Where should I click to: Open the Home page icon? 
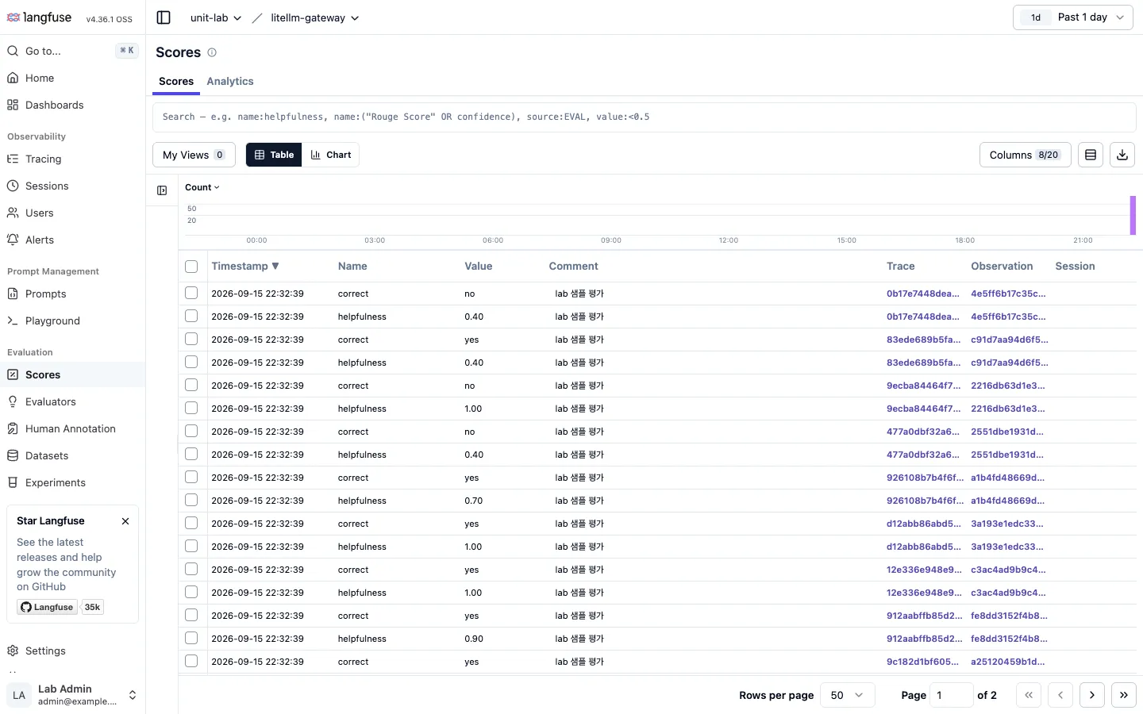click(13, 78)
